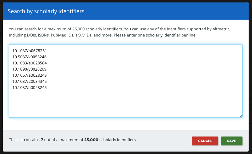Select the 10.1067/a0028243 entry line
252x154 pixels.
coord(30,75)
